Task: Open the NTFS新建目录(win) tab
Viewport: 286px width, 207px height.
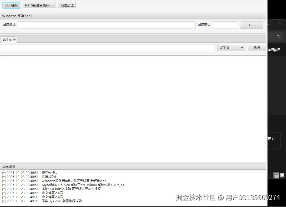Action: point(39,5)
